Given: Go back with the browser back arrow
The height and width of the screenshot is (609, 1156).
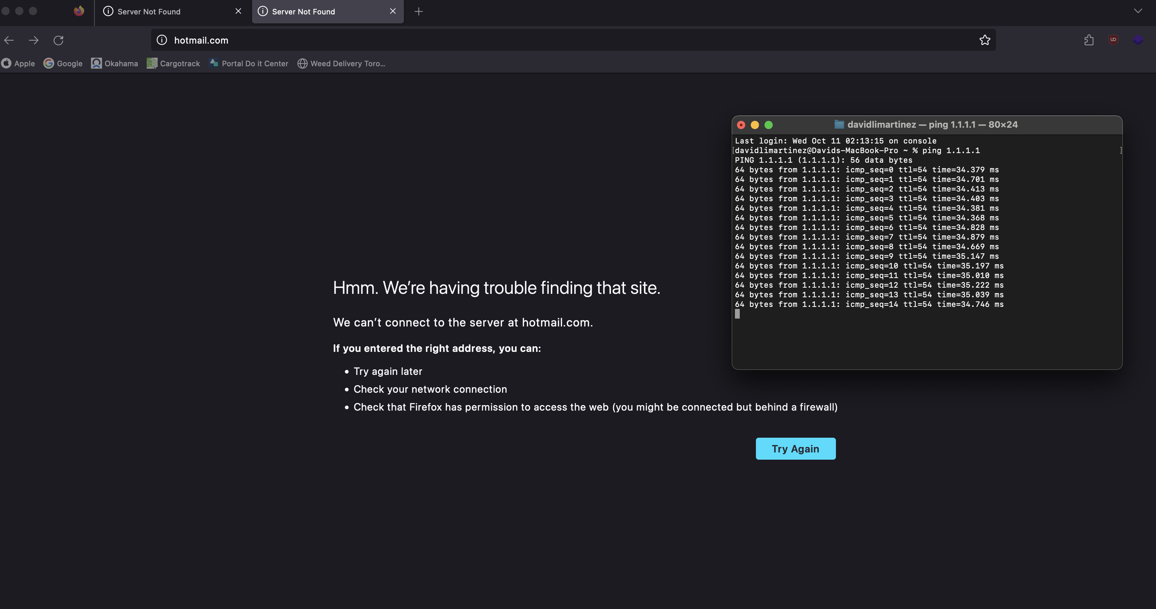Looking at the screenshot, I should coord(9,41).
